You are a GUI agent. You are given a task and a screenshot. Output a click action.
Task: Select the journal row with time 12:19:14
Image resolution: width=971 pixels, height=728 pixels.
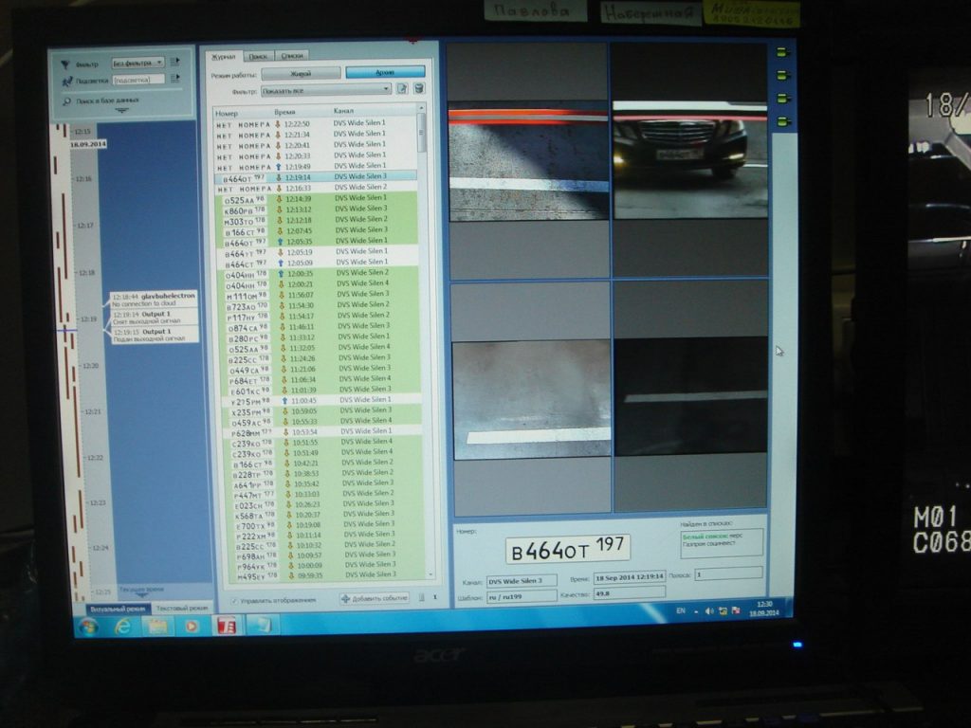[316, 177]
